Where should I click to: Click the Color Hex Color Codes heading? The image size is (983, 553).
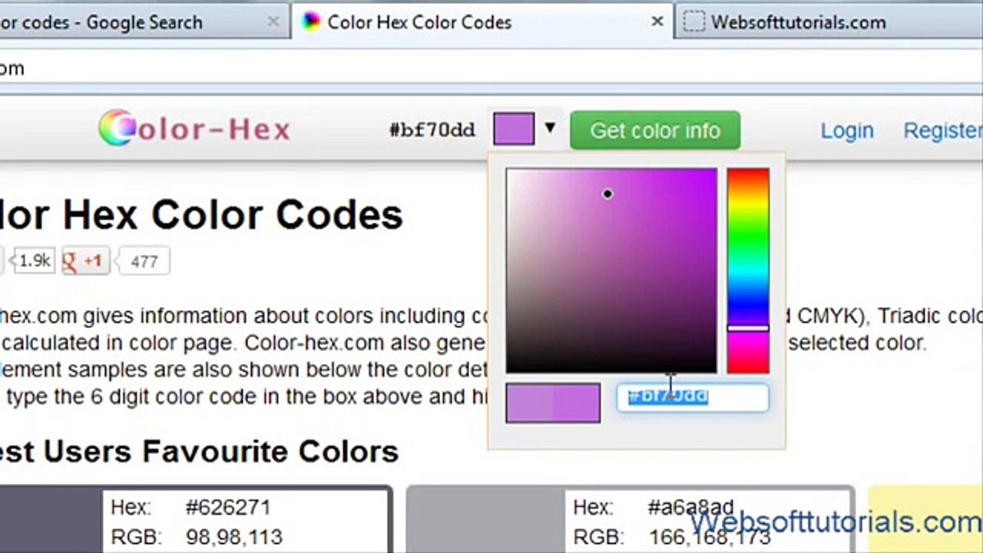[x=201, y=214]
